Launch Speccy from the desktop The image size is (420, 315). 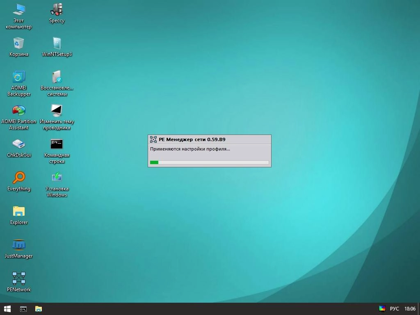click(x=57, y=14)
